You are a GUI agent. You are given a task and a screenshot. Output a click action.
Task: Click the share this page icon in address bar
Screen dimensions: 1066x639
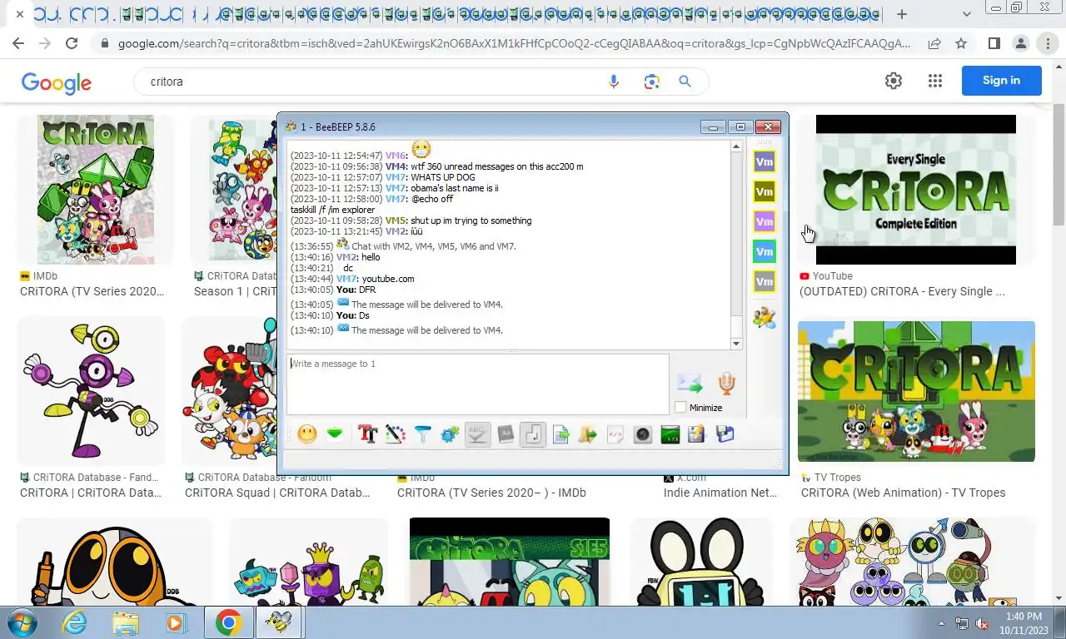934,43
